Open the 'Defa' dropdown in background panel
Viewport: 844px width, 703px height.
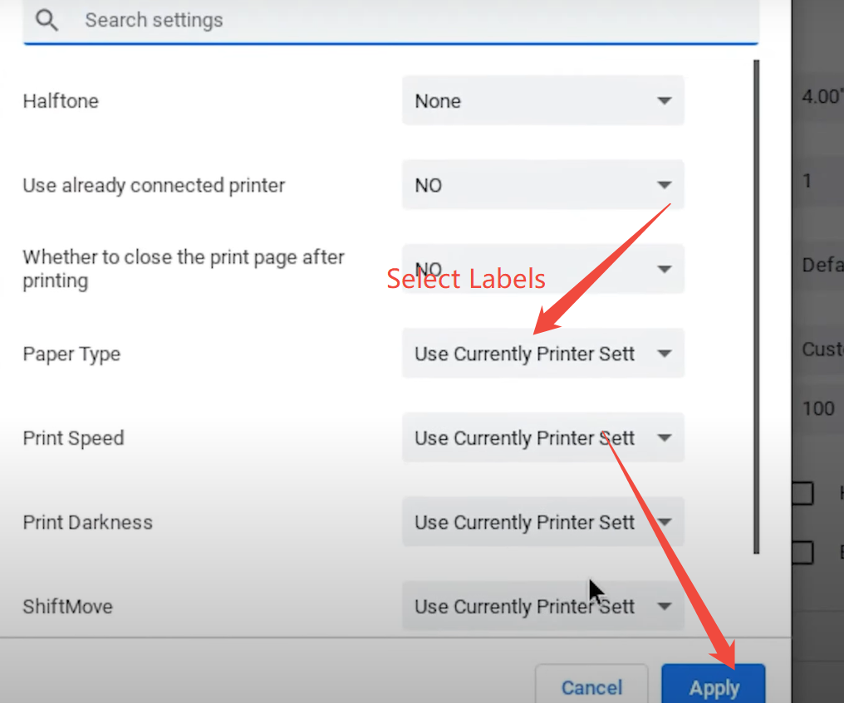(x=822, y=266)
